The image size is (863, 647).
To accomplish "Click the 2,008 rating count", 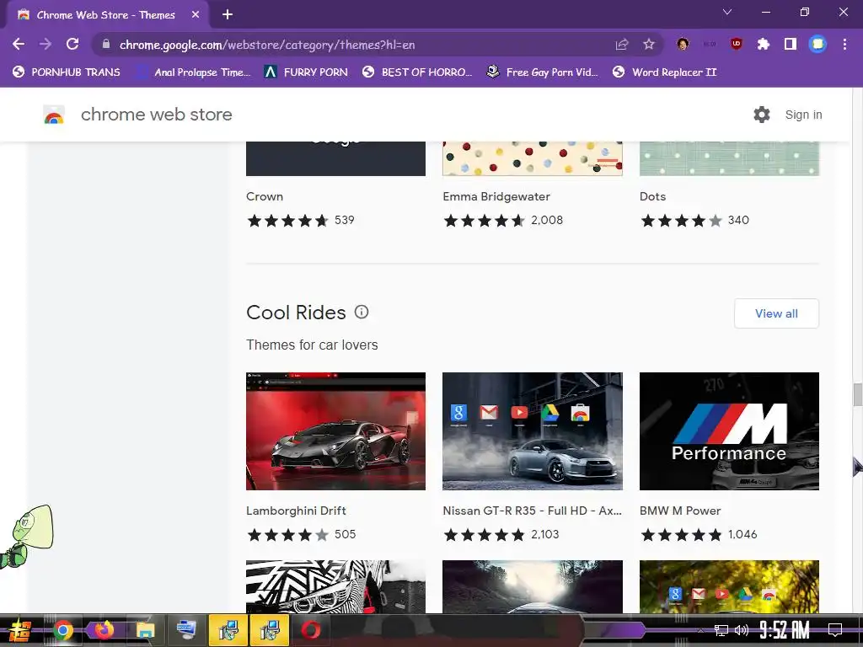I will coord(547,220).
